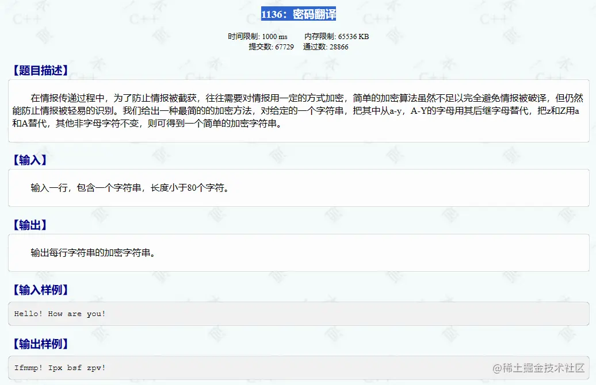
Task: Click the highlighted title '1136: 密码翻译'
Action: tap(299, 14)
